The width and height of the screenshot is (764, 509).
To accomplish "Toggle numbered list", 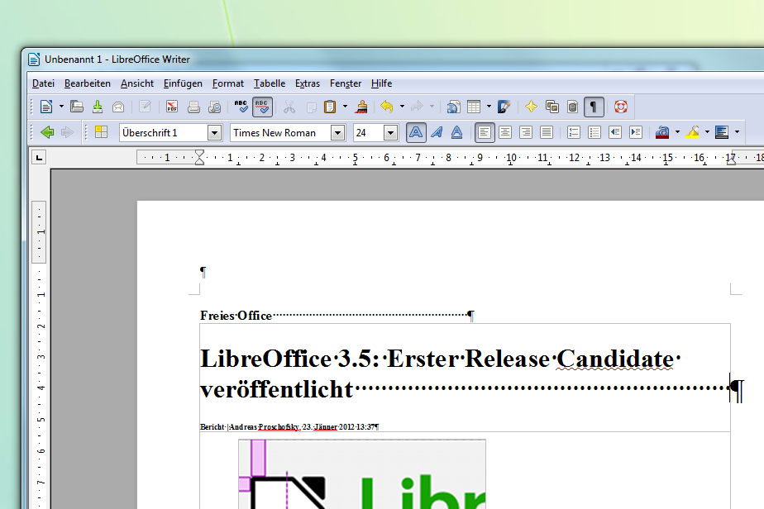I will [574, 132].
